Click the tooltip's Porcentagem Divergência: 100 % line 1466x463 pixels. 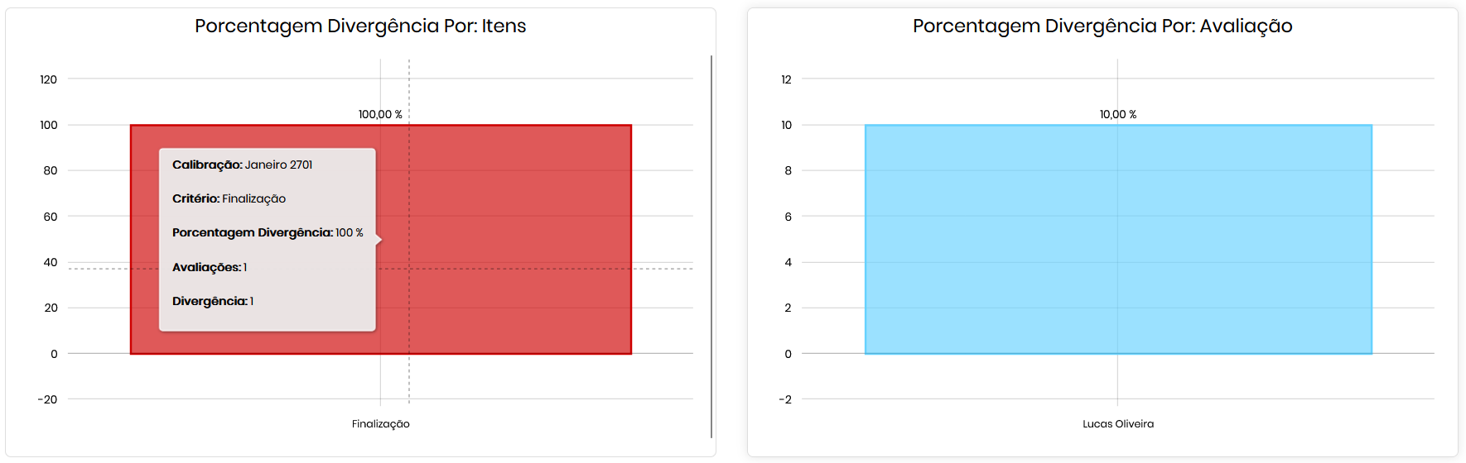coord(268,232)
